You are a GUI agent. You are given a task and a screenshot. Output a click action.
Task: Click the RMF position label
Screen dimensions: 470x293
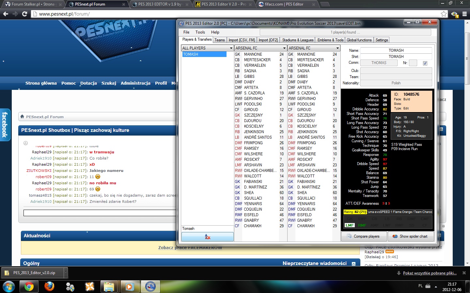(x=362, y=225)
